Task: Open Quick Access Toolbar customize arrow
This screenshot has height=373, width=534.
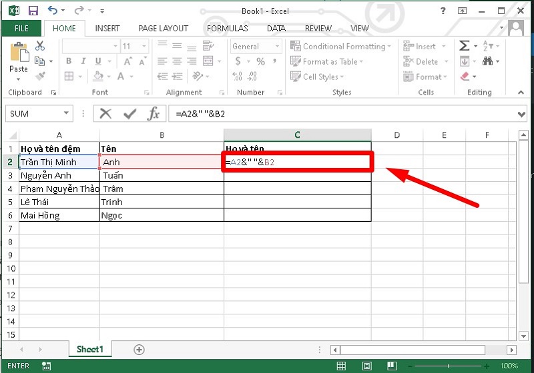Action: pyautogui.click(x=102, y=11)
